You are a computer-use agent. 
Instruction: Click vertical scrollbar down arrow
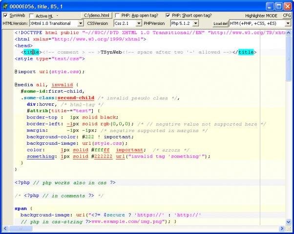288,222
